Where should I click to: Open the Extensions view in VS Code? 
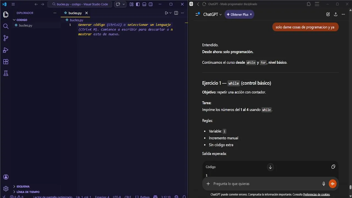point(6,62)
